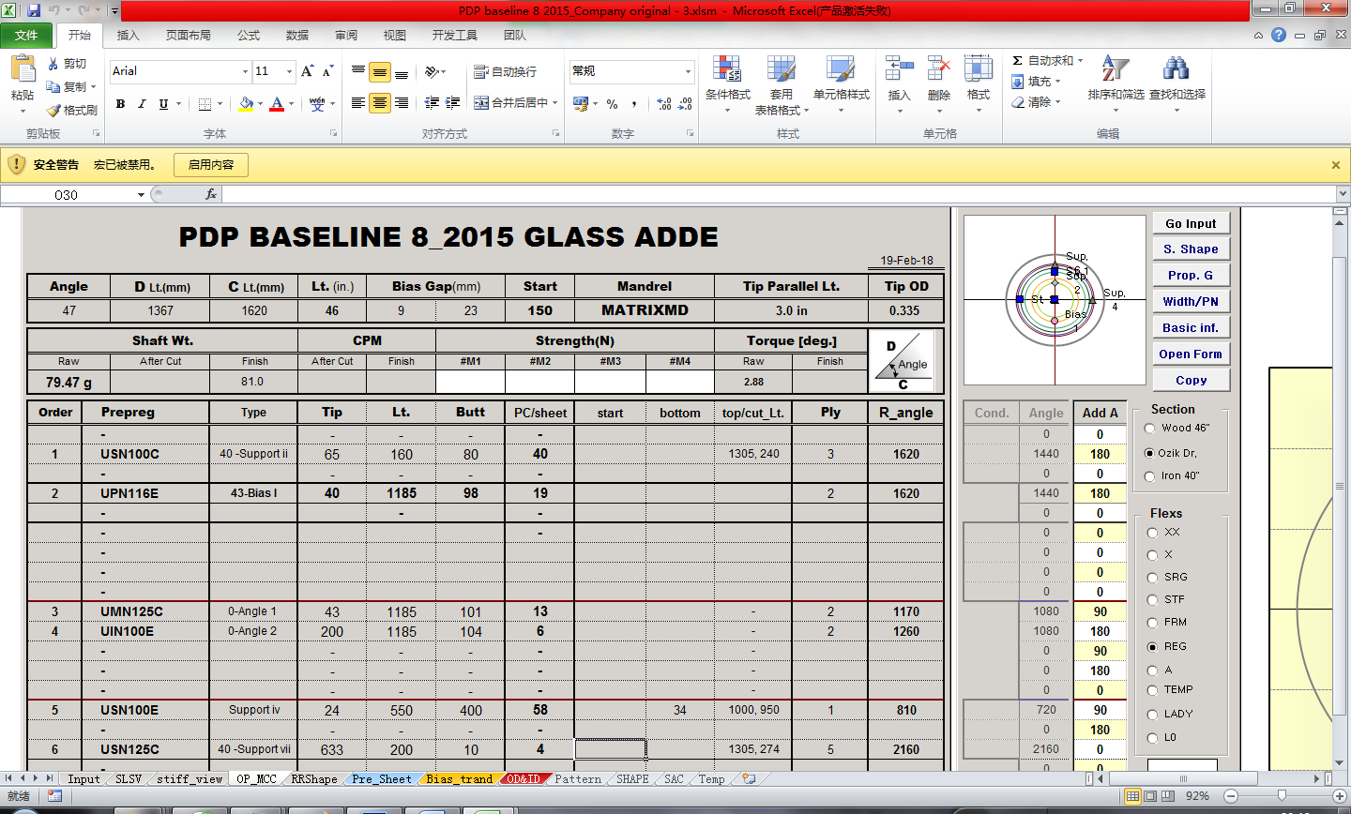Expand the font size dropdown

(289, 71)
